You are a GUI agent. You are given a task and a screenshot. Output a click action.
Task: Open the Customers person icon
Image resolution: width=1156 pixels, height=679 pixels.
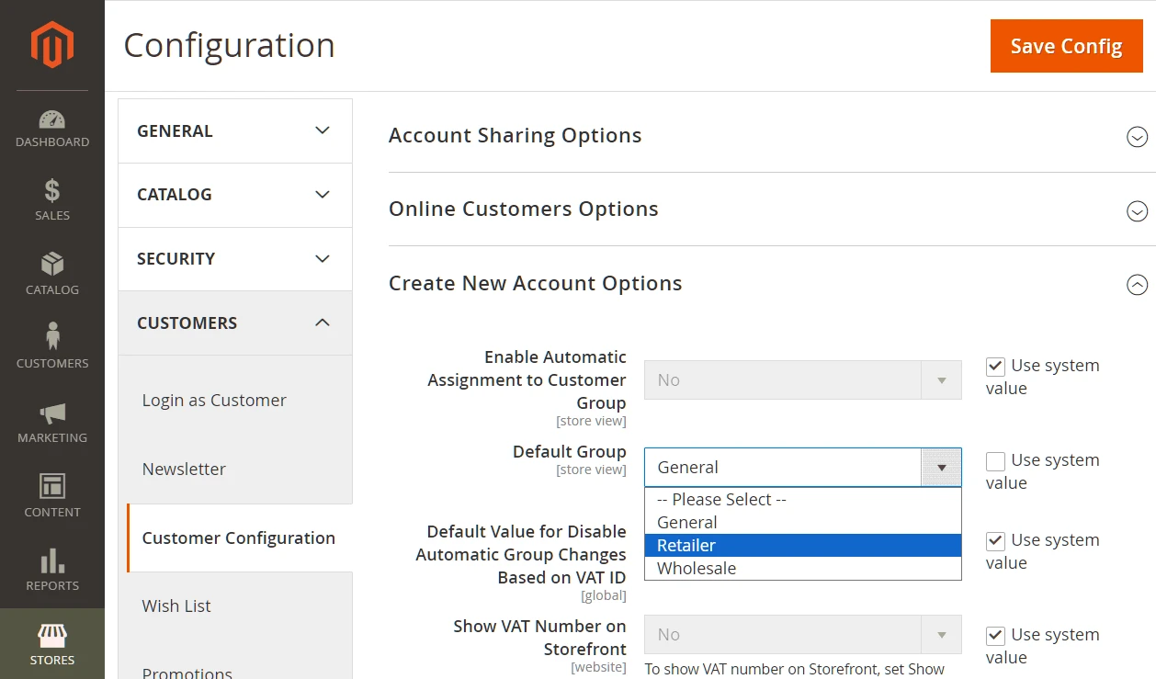[52, 337]
